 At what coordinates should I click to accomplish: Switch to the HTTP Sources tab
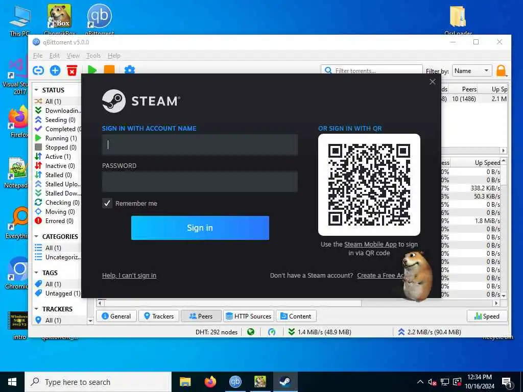pyautogui.click(x=249, y=316)
